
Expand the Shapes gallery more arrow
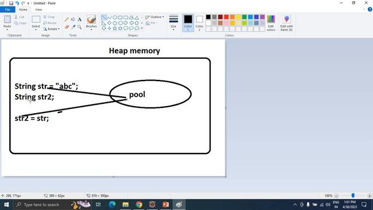142,29
